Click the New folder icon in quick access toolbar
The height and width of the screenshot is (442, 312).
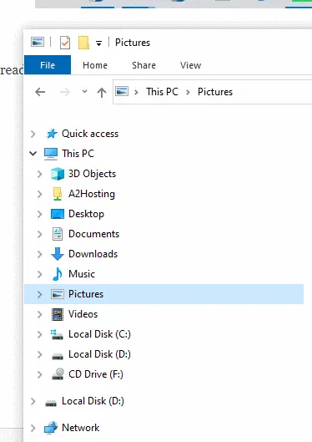pyautogui.click(x=83, y=43)
